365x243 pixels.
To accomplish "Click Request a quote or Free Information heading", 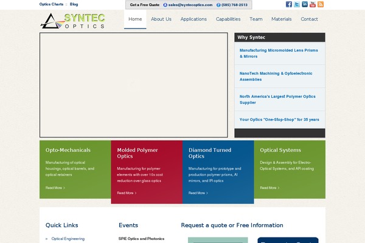I will pos(232,225).
